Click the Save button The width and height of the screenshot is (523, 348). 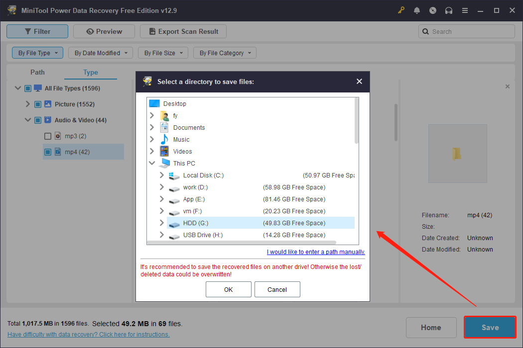490,327
